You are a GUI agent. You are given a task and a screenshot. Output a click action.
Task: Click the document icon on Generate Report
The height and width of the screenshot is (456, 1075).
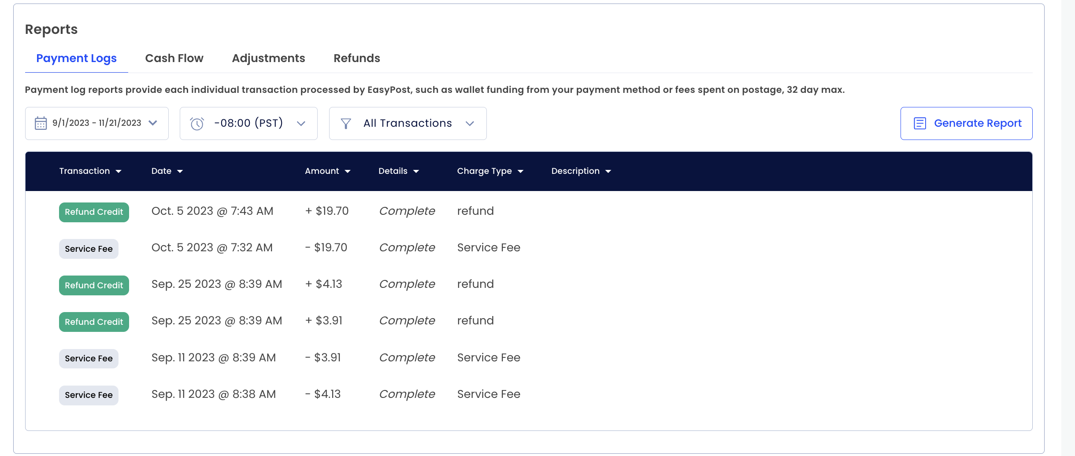pyautogui.click(x=920, y=123)
